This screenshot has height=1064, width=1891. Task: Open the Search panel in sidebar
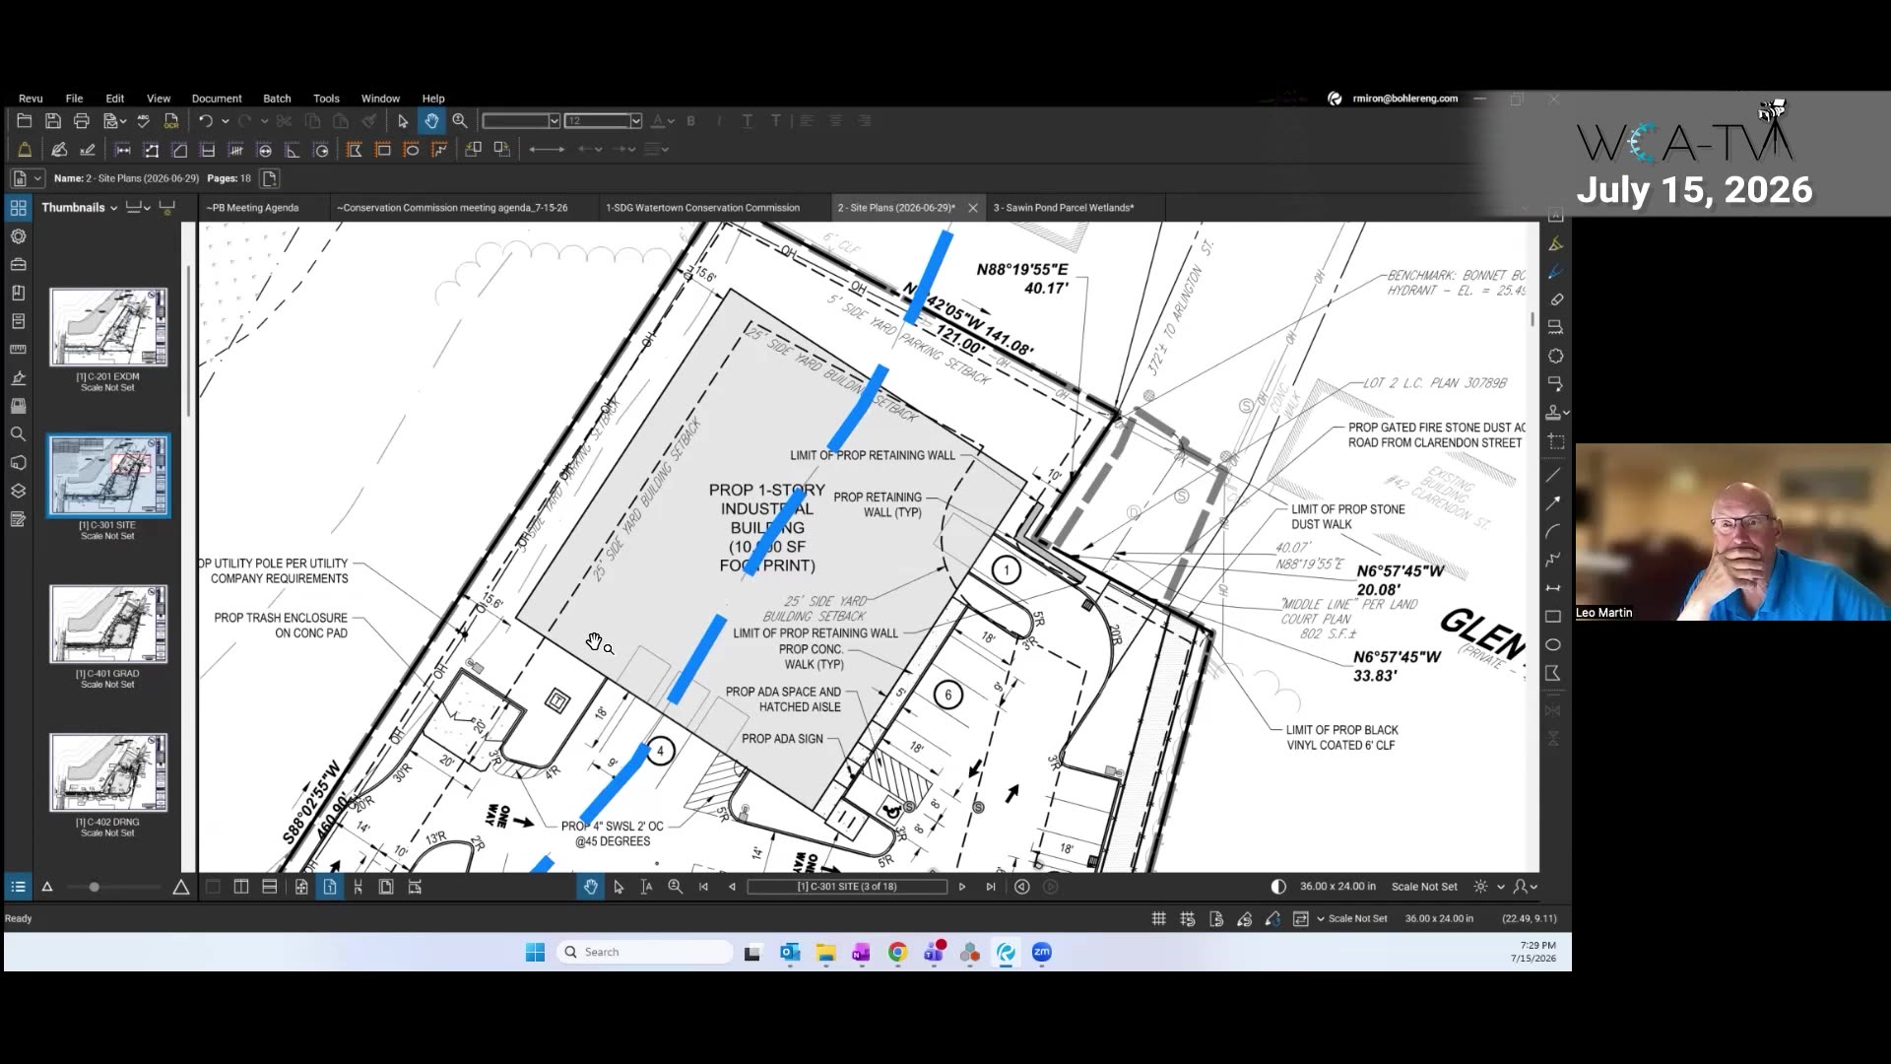18,434
